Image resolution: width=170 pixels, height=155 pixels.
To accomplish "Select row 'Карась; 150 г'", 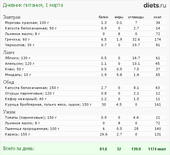I will point(84,134).
